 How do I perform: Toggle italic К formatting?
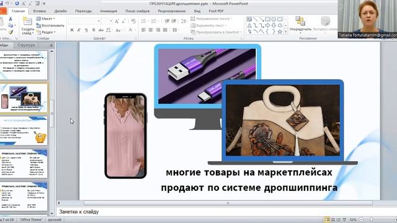coord(79,30)
